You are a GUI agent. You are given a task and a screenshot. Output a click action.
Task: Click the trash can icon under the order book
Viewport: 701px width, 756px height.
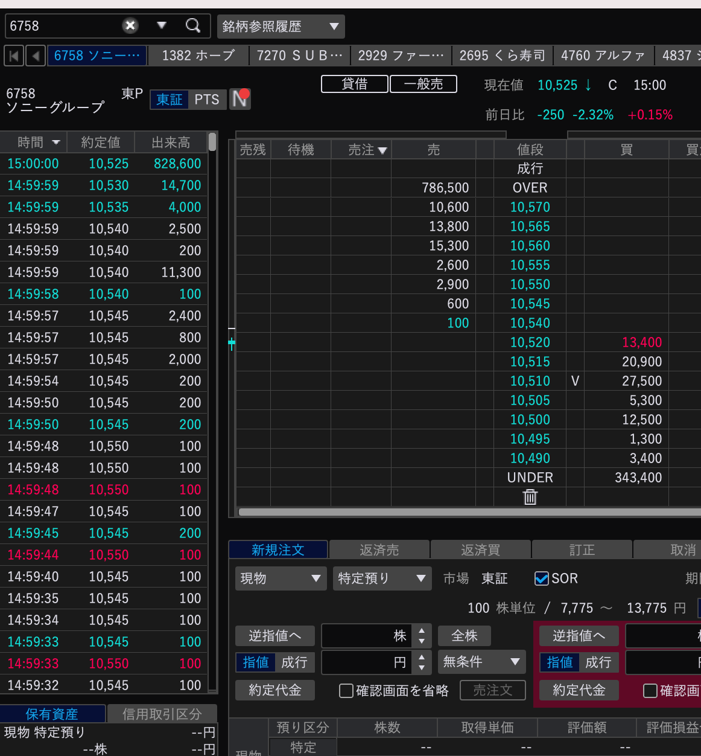click(530, 497)
